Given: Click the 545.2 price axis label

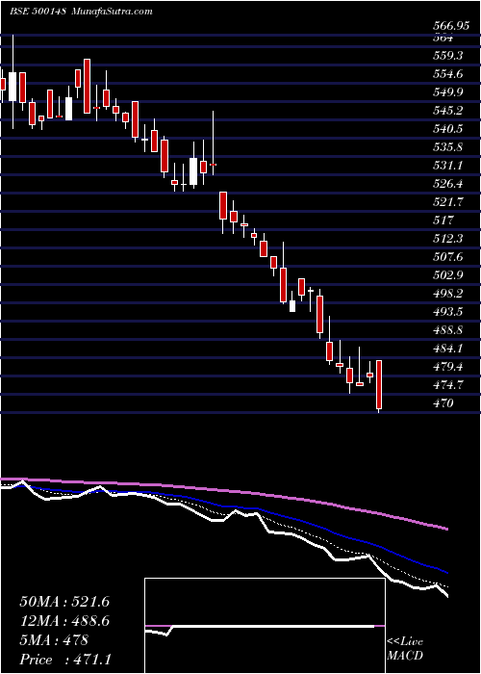Looking at the screenshot, I should click(447, 111).
